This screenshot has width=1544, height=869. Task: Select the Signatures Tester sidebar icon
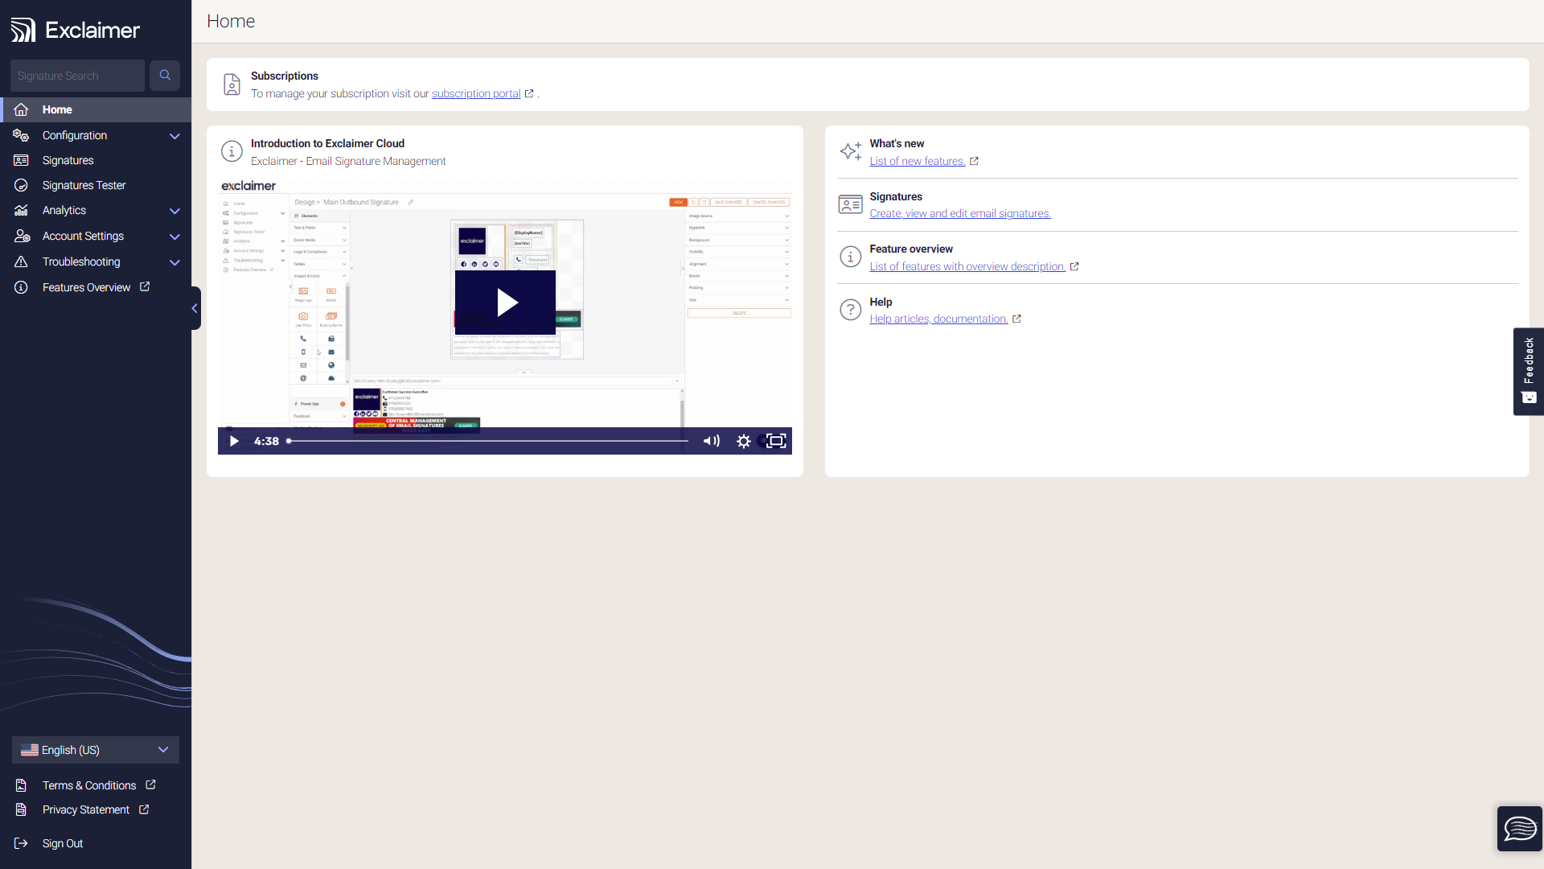(x=21, y=185)
